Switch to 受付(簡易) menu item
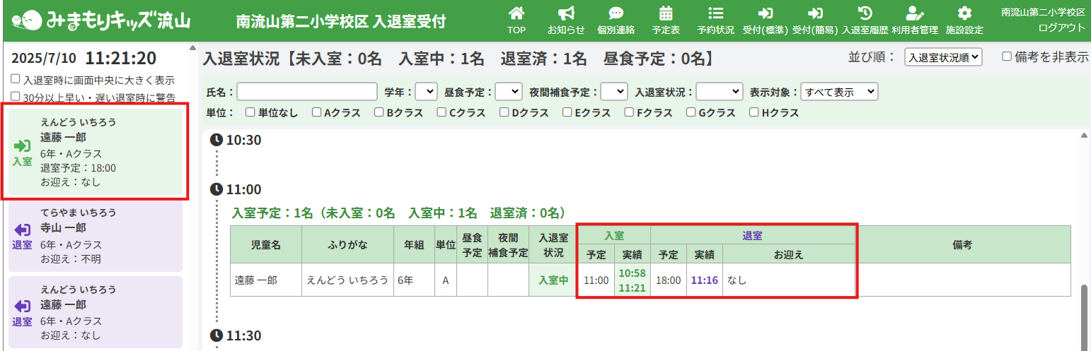The image size is (1091, 351). click(x=815, y=20)
